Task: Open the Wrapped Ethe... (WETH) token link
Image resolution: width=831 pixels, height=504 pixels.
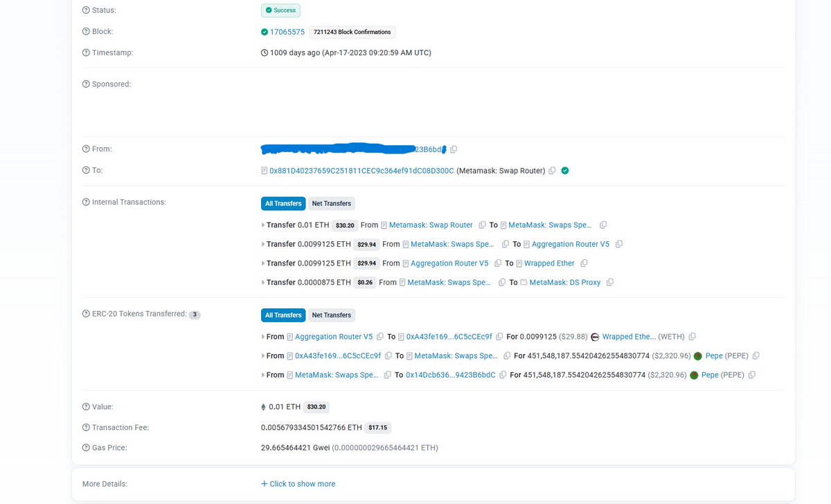Action: (629, 337)
